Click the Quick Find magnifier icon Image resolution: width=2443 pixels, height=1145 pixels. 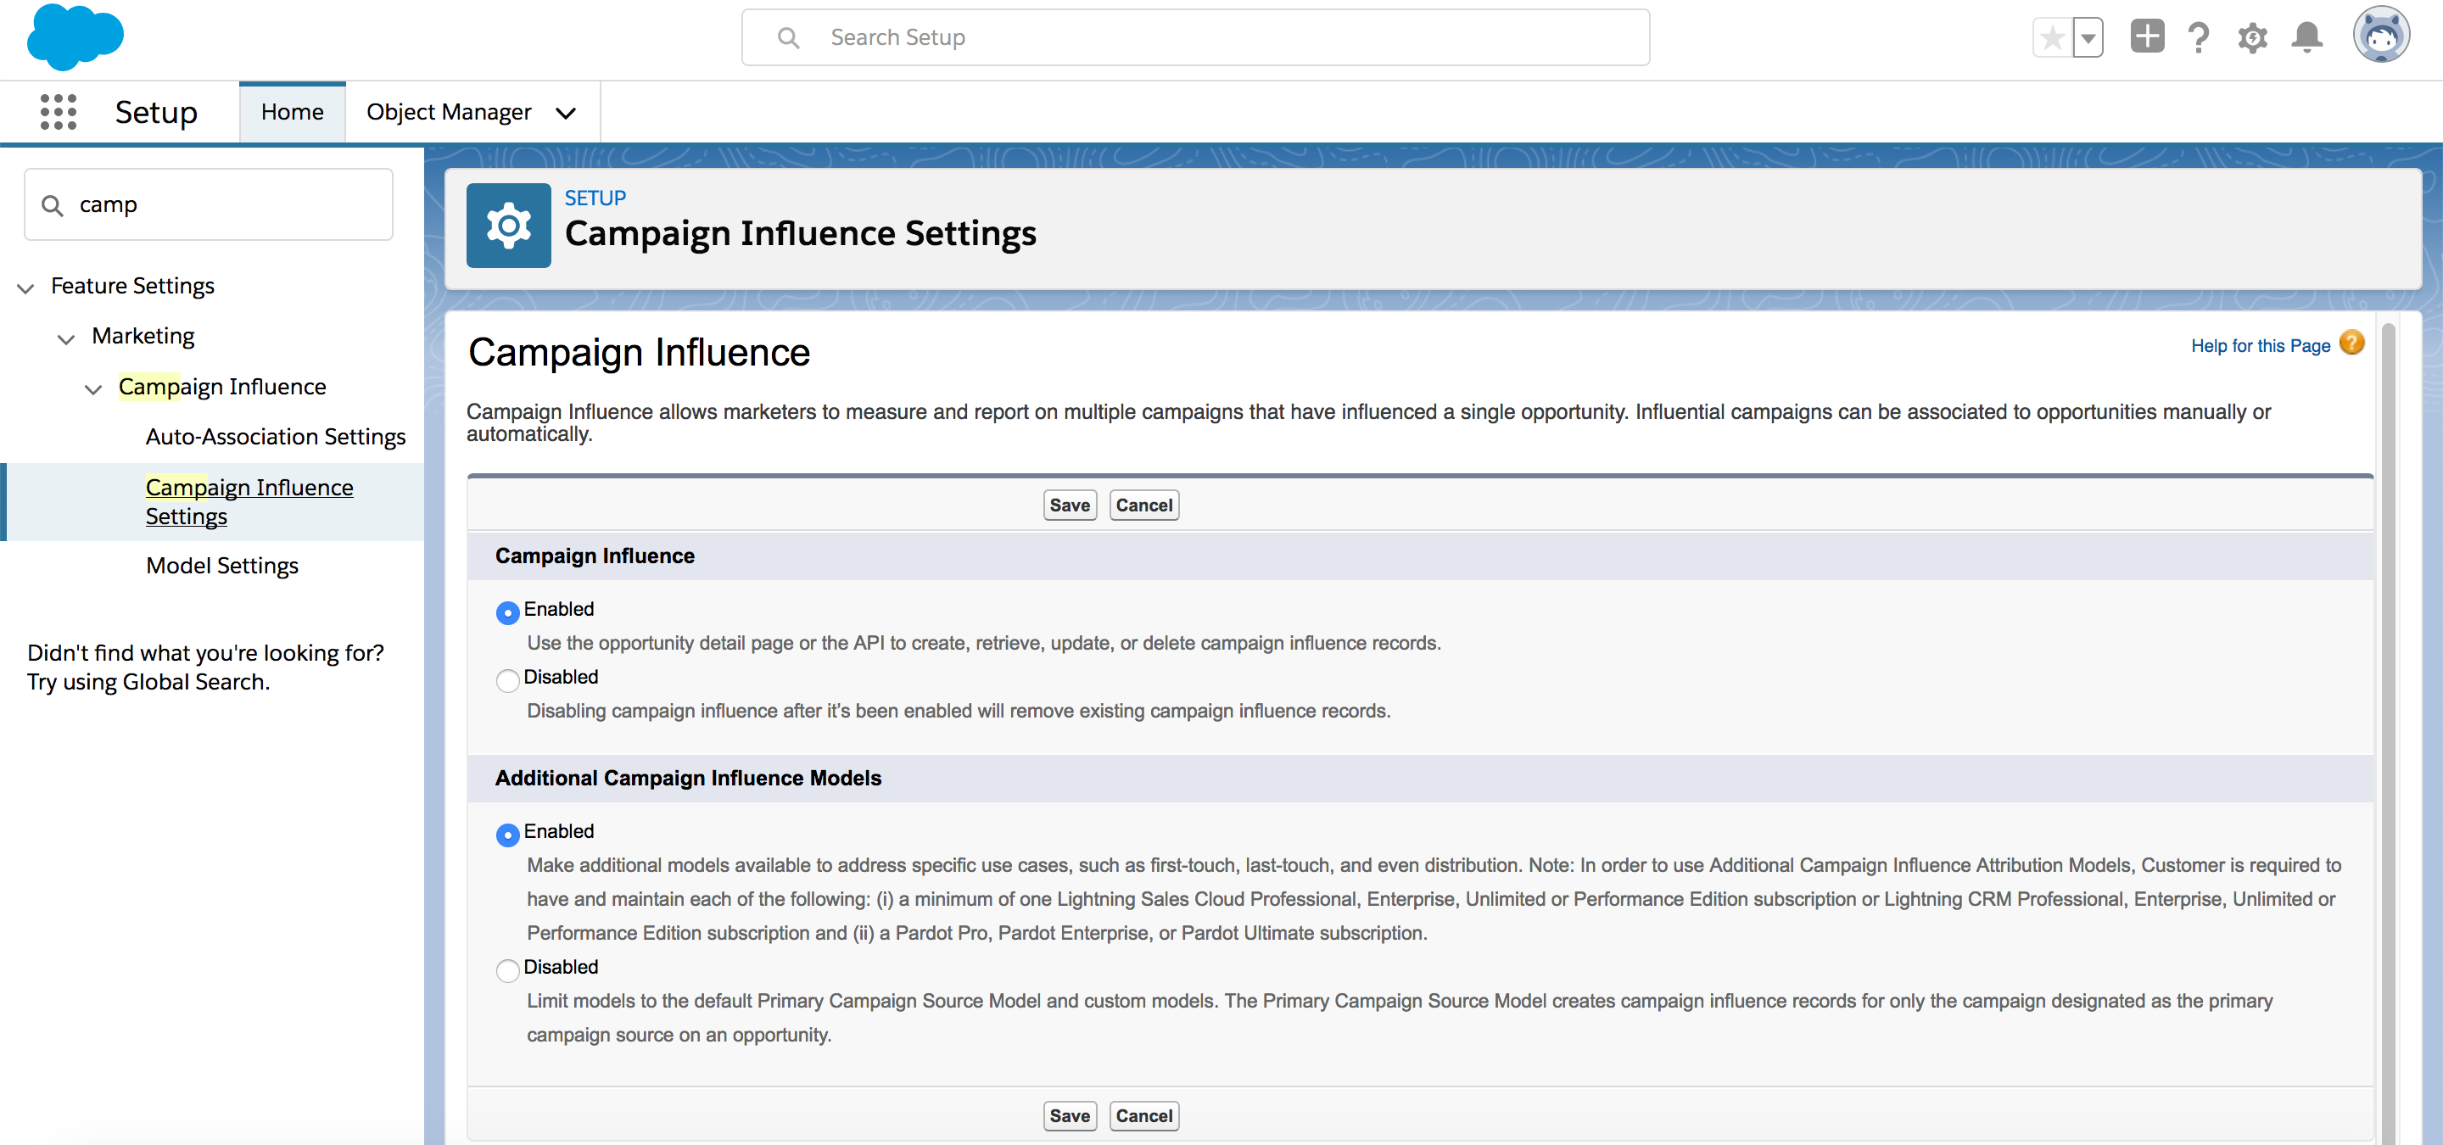click(52, 204)
